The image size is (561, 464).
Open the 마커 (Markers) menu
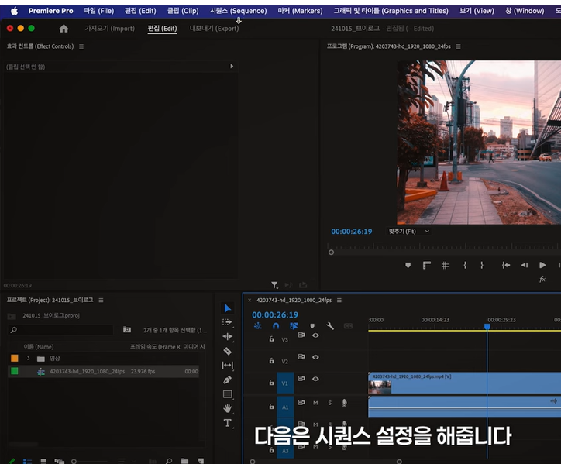pyautogui.click(x=300, y=11)
